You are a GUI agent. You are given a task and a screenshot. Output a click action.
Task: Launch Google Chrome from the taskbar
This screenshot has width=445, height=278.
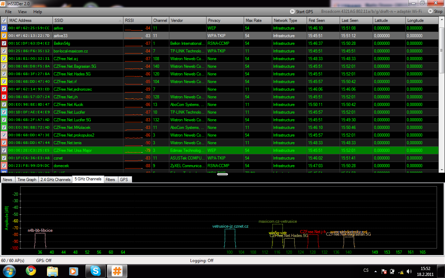click(x=31, y=271)
